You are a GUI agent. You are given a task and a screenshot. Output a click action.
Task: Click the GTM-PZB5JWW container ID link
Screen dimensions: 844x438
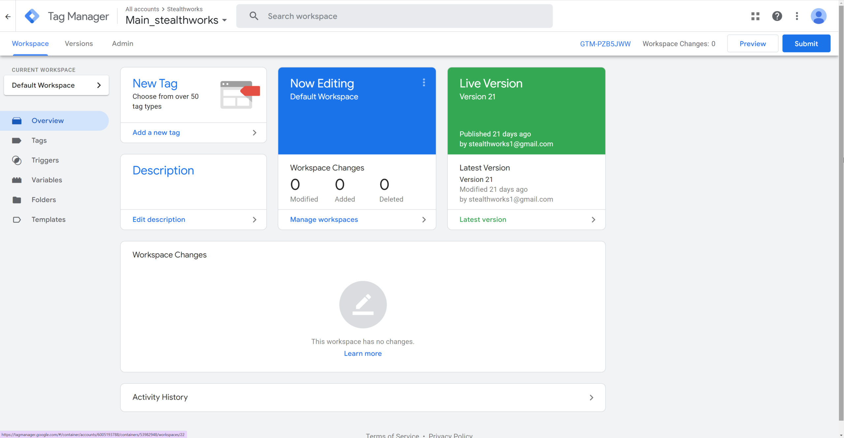point(605,44)
